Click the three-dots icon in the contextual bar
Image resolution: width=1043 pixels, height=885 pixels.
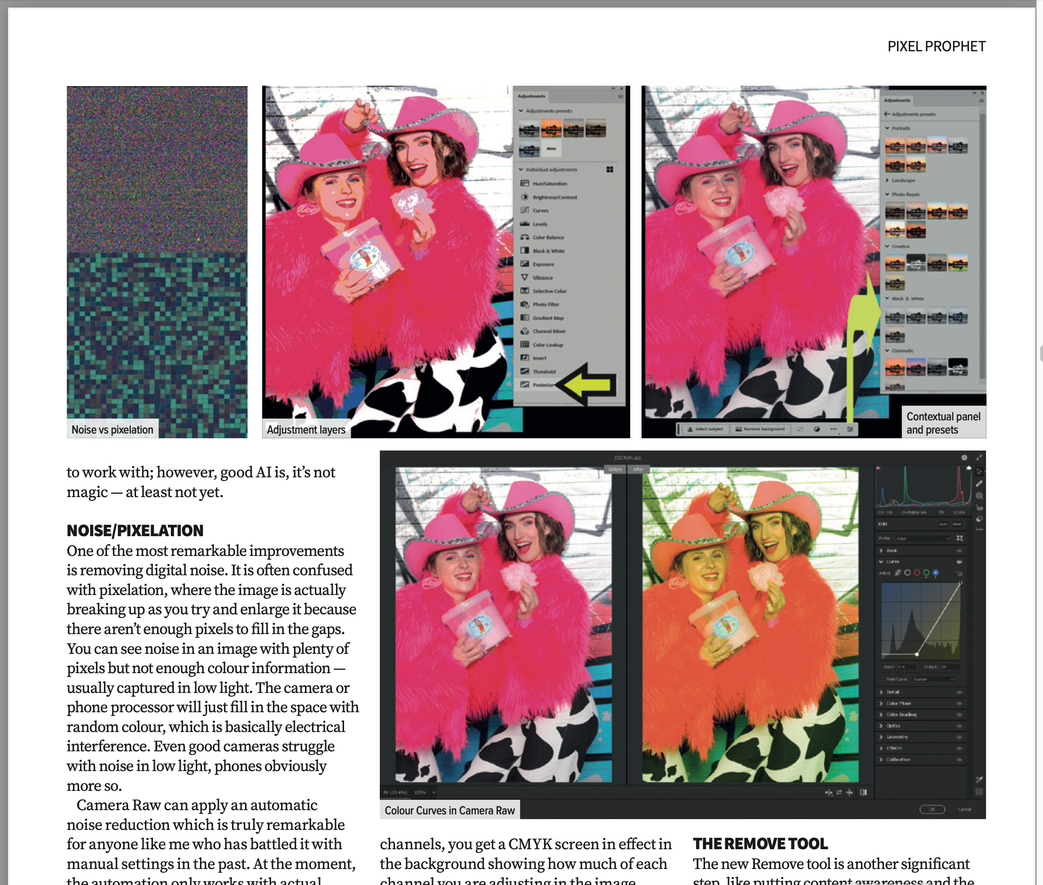tap(833, 429)
